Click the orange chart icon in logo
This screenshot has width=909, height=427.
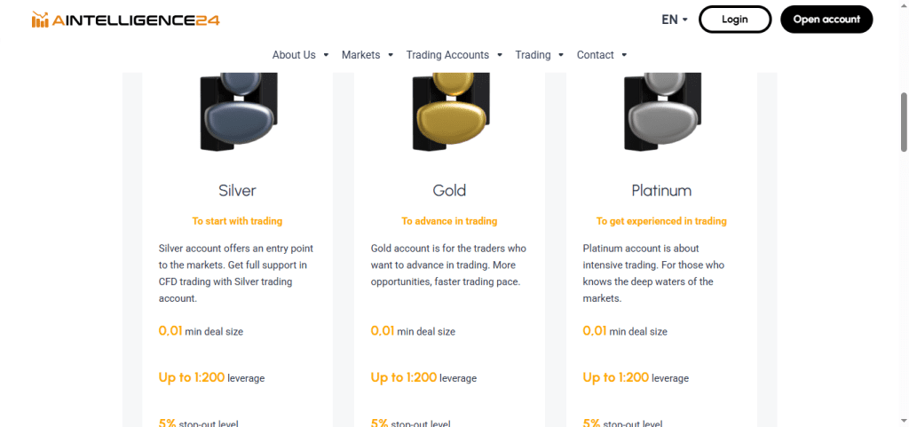click(41, 20)
